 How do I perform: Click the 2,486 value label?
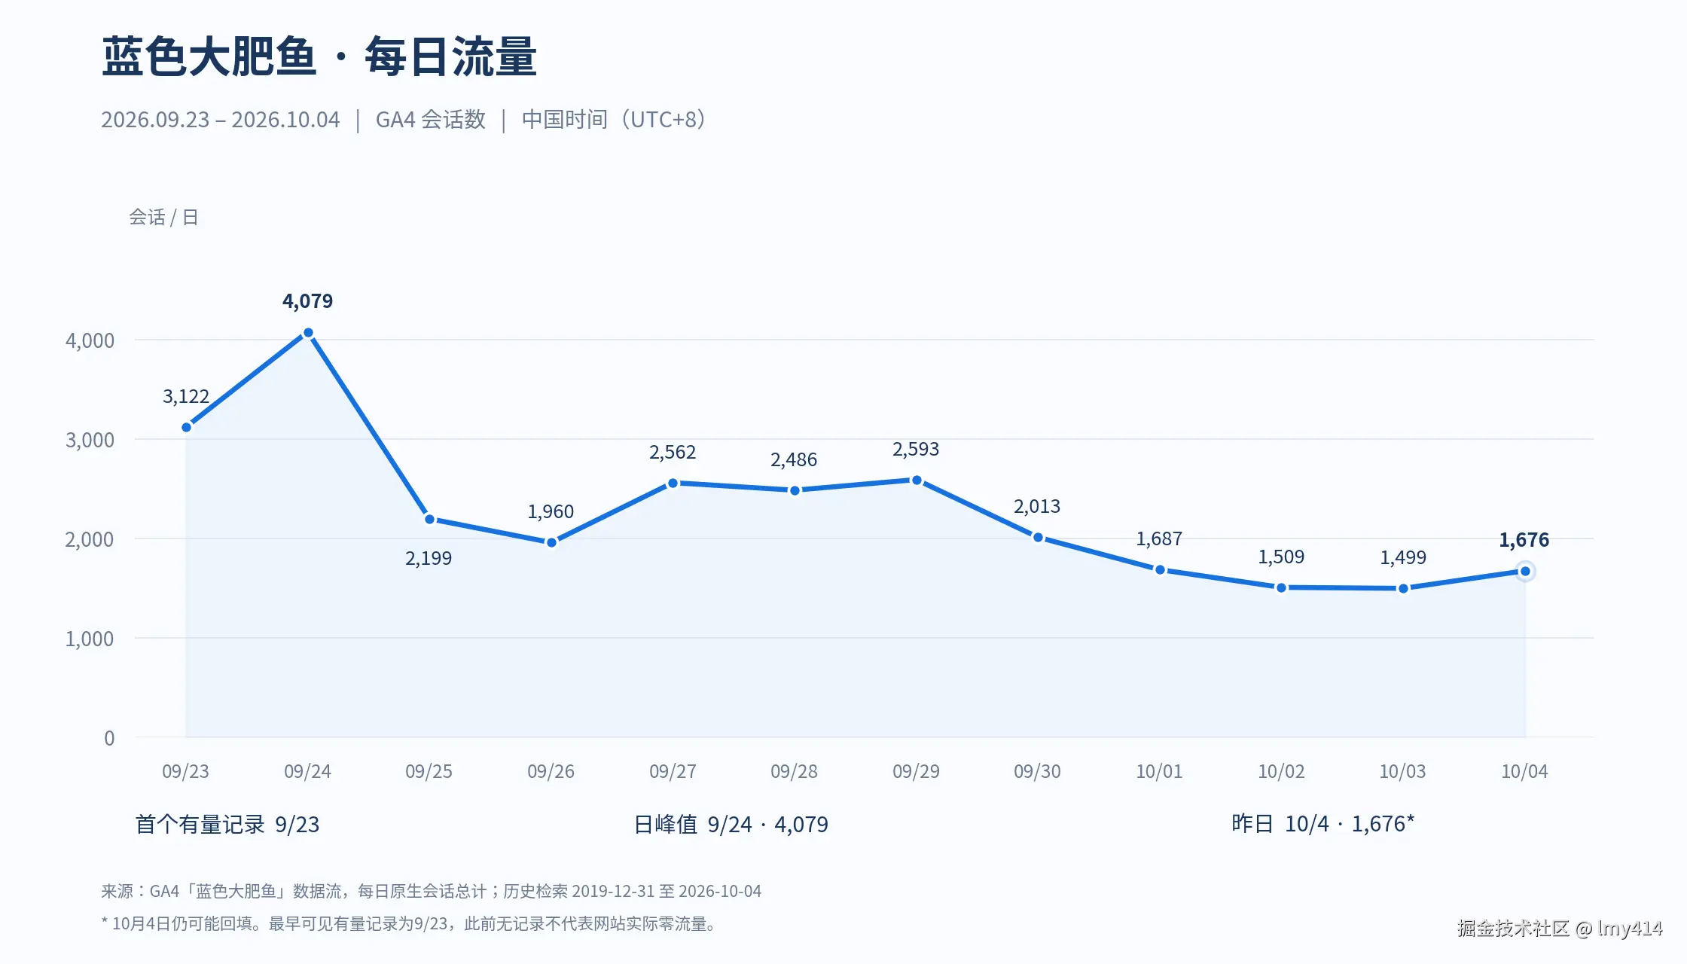point(794,460)
